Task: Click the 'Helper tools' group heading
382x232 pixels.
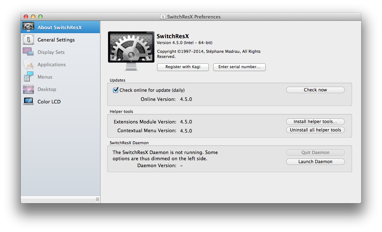Action: click(121, 111)
